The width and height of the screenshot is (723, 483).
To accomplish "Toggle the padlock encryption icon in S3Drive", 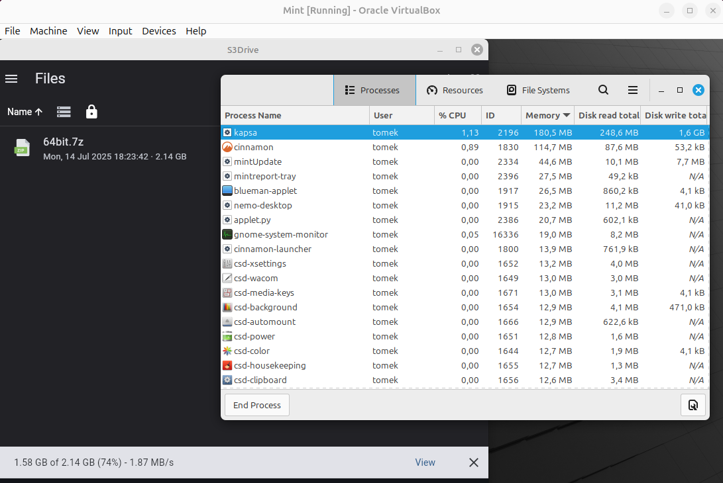I will (91, 111).
